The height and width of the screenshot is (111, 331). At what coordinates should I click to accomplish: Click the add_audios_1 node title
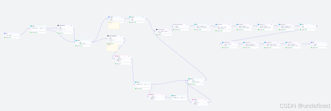point(262,24)
